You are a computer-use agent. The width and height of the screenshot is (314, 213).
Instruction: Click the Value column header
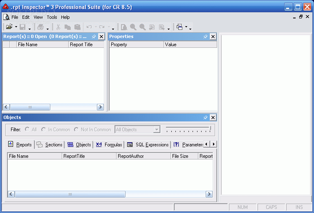(190, 45)
